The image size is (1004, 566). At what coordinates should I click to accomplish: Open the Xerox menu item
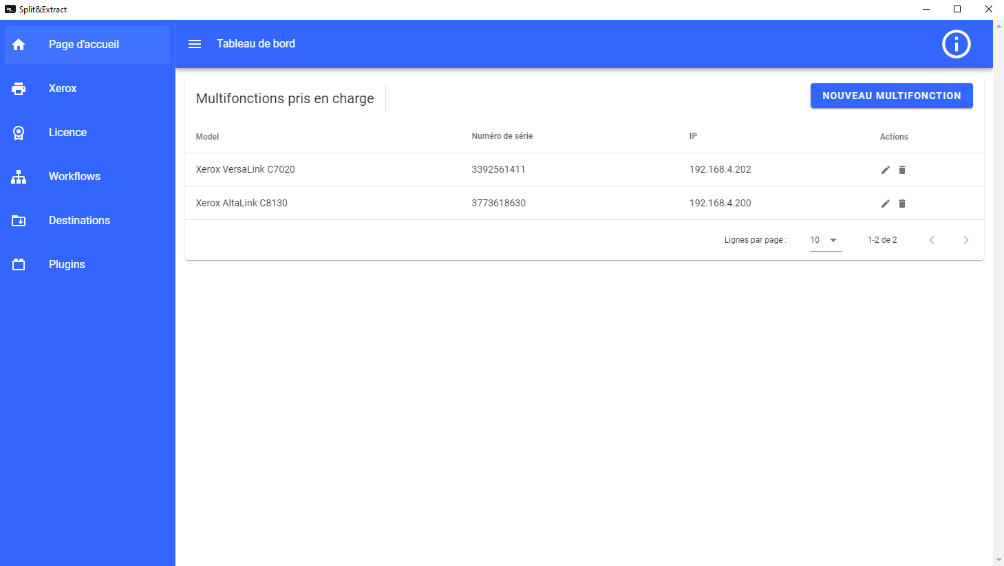tap(87, 89)
